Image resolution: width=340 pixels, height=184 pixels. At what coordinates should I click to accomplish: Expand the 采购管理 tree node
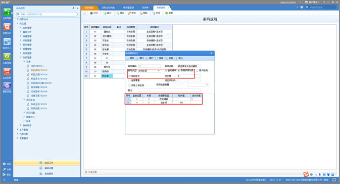(x=21, y=40)
